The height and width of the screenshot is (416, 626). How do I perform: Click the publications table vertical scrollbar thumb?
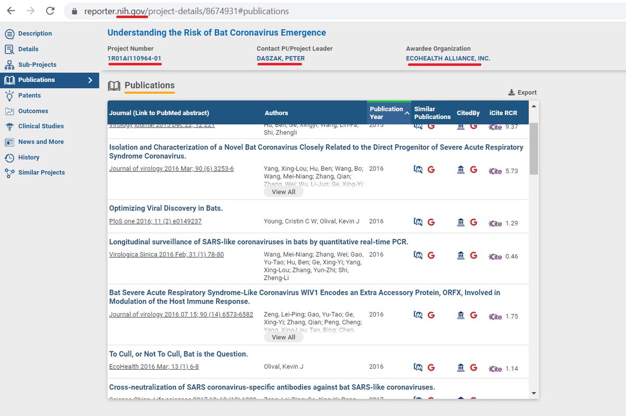(534, 149)
